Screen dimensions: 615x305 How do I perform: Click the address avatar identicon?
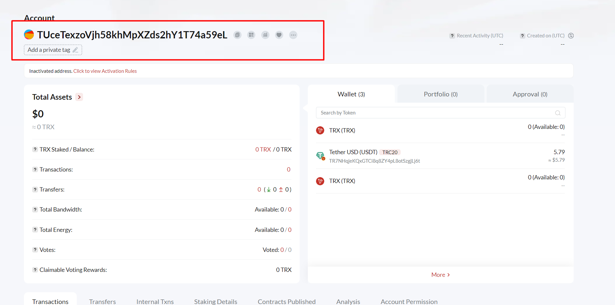pyautogui.click(x=29, y=34)
